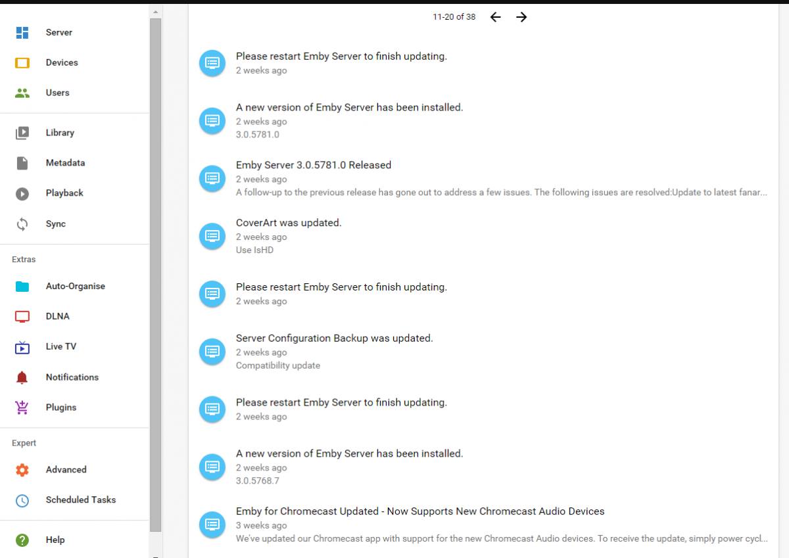The image size is (789, 558).
Task: Click the Sync arrows icon
Action: pos(22,224)
